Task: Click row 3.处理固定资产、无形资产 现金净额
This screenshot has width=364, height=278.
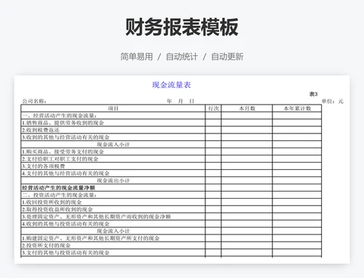Action: point(171,216)
